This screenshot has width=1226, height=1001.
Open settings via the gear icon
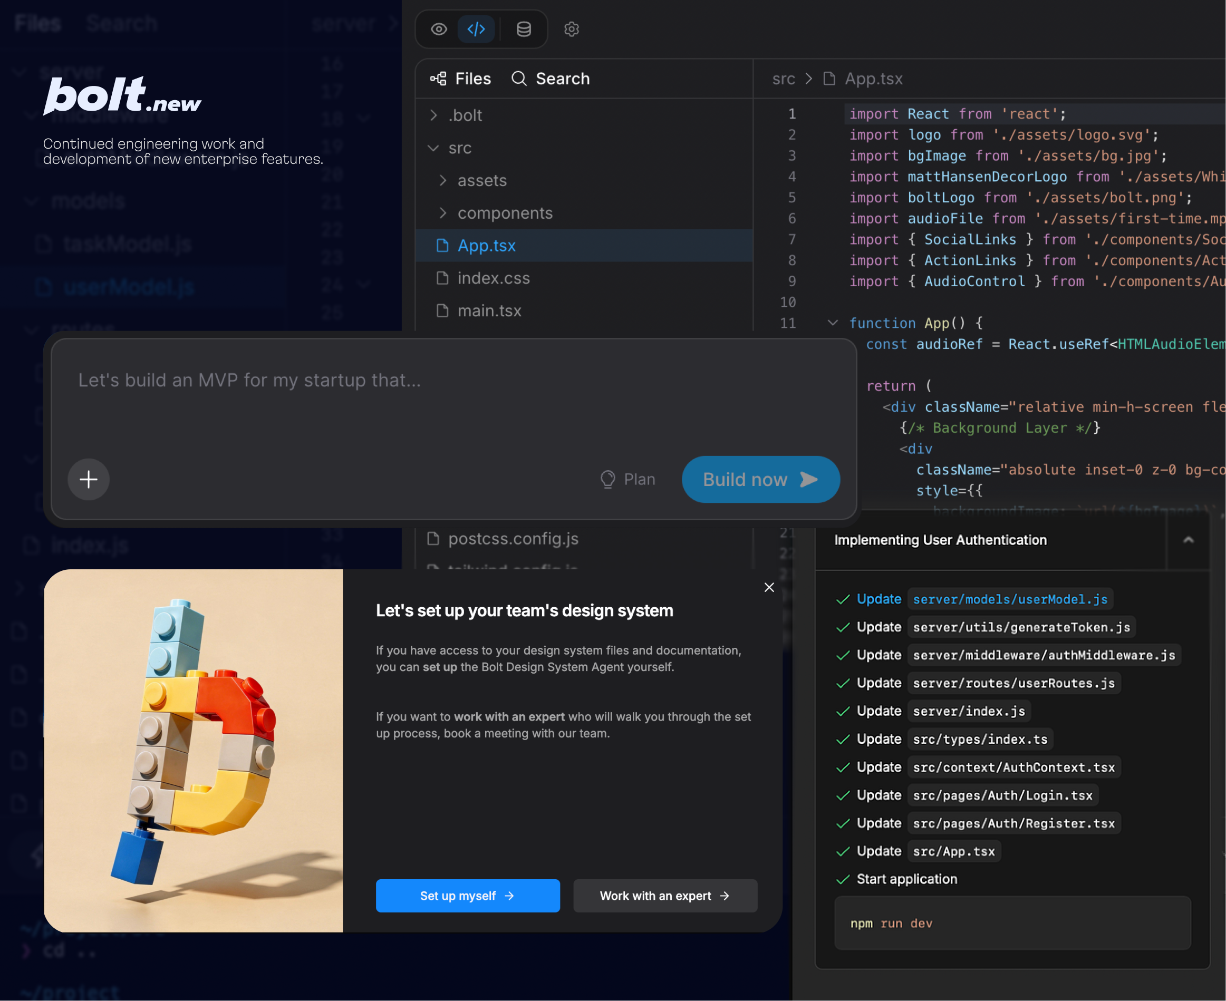click(571, 29)
